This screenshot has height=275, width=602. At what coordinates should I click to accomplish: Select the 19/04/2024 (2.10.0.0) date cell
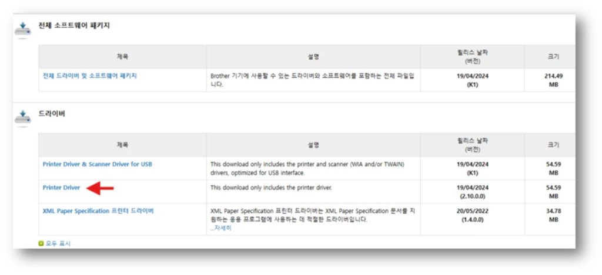pyautogui.click(x=472, y=192)
